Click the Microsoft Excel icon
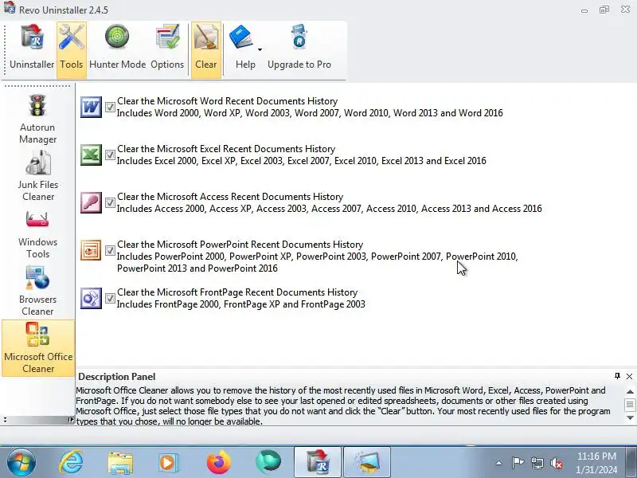 point(91,155)
